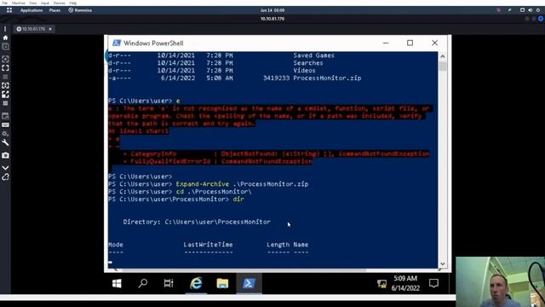Screen dimensions: 545x307
Task: Click the Jun 14 clock in top panel
Action: (x=272, y=10)
